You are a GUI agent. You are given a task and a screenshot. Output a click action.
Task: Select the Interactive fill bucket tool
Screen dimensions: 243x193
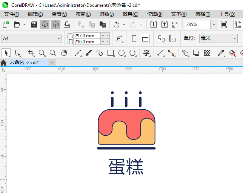[232, 53]
